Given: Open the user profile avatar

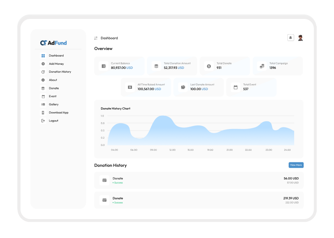Looking at the screenshot, I should point(300,38).
